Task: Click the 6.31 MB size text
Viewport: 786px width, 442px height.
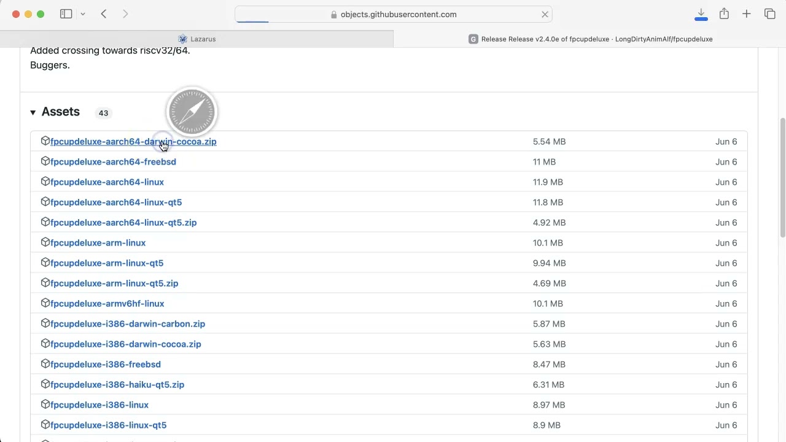Action: (548, 385)
